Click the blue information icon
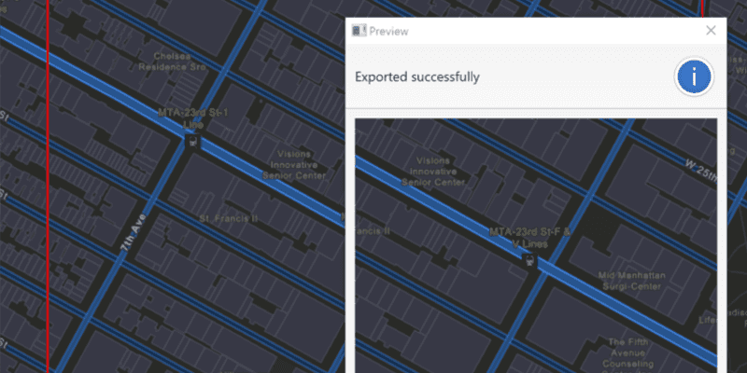The width and height of the screenshot is (747, 373). [694, 76]
